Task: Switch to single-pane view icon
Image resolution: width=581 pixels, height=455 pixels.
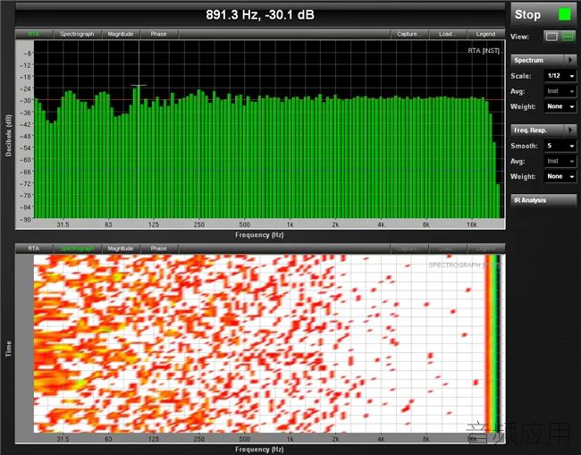Action: click(552, 37)
